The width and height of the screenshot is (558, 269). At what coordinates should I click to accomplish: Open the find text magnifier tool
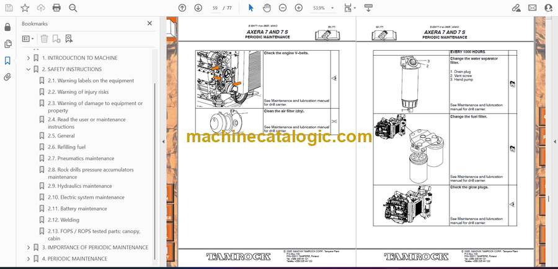73,8
